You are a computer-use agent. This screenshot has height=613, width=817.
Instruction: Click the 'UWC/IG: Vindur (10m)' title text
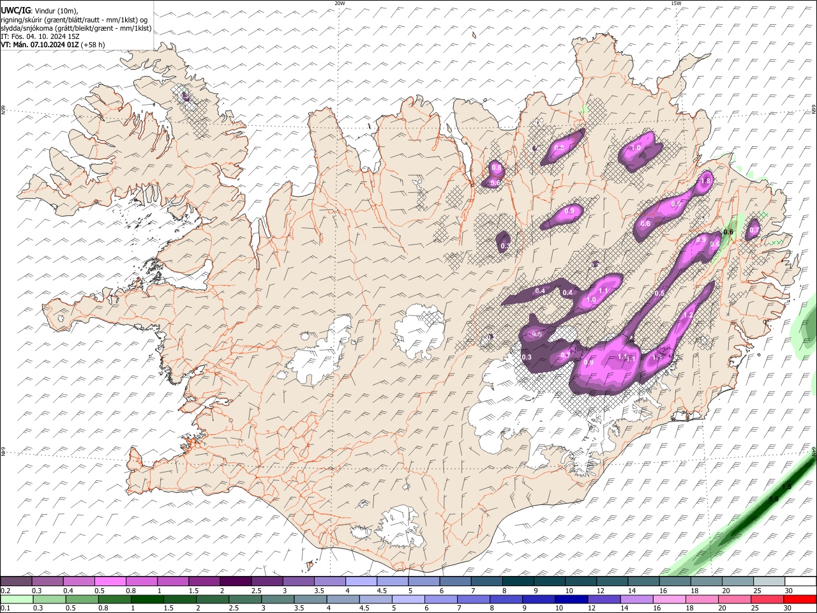(40, 11)
